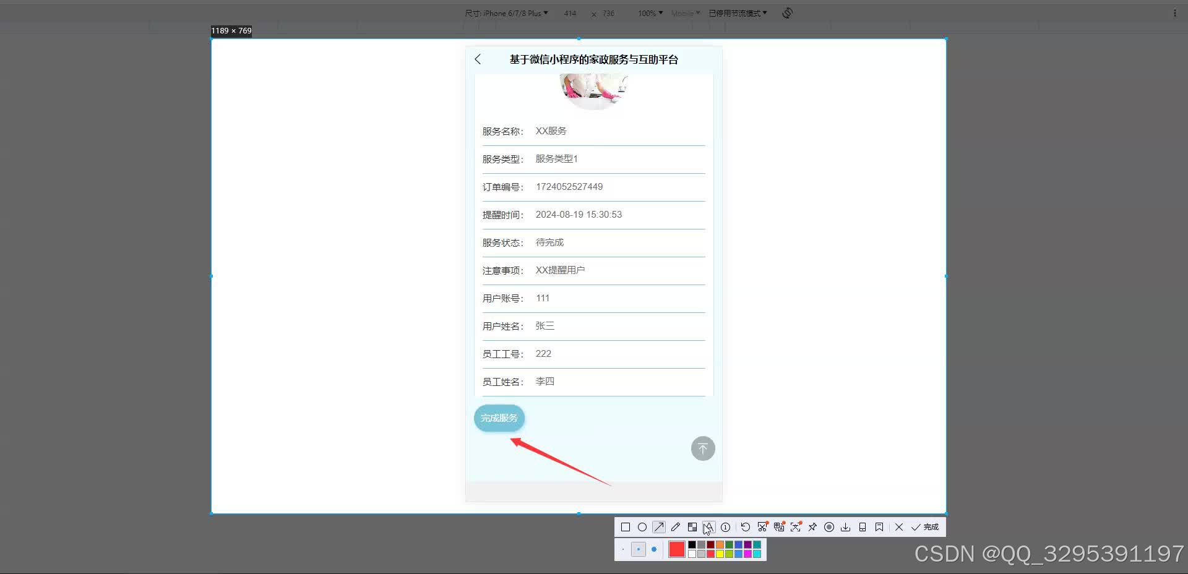
Task: Open the 100% zoom level dropdown
Action: click(x=648, y=12)
